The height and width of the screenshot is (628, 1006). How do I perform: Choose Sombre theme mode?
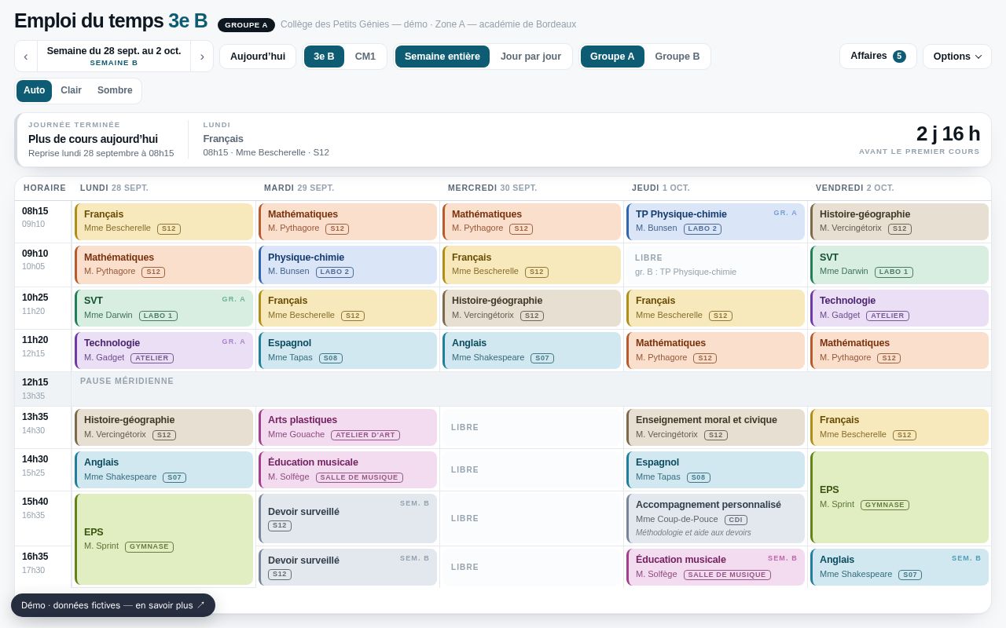tap(115, 91)
